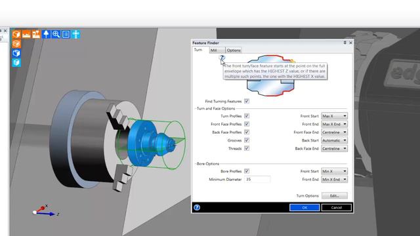Click 'Bore Options' group label
The width and height of the screenshot is (420, 236).
tap(208, 163)
